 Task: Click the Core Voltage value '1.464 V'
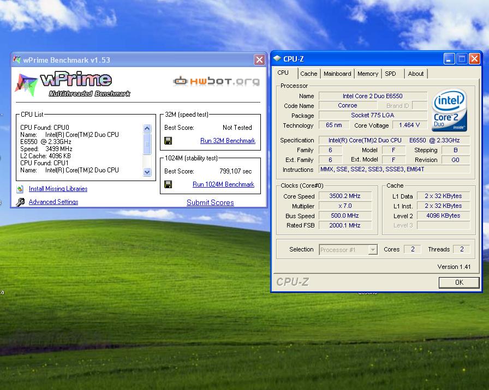point(409,125)
